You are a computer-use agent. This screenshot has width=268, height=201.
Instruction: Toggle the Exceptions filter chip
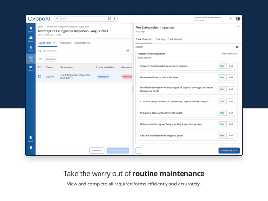(x=50, y=59)
